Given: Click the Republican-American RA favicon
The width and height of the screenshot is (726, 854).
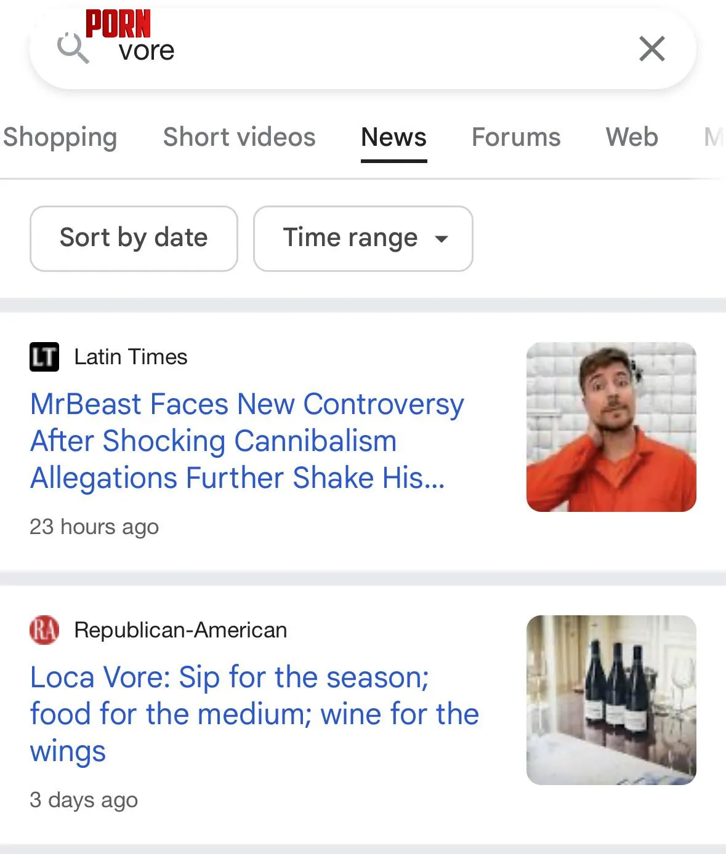Looking at the screenshot, I should point(44,630).
